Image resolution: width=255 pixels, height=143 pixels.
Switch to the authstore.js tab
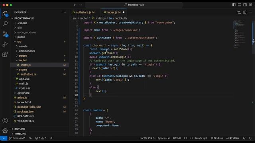83,12
